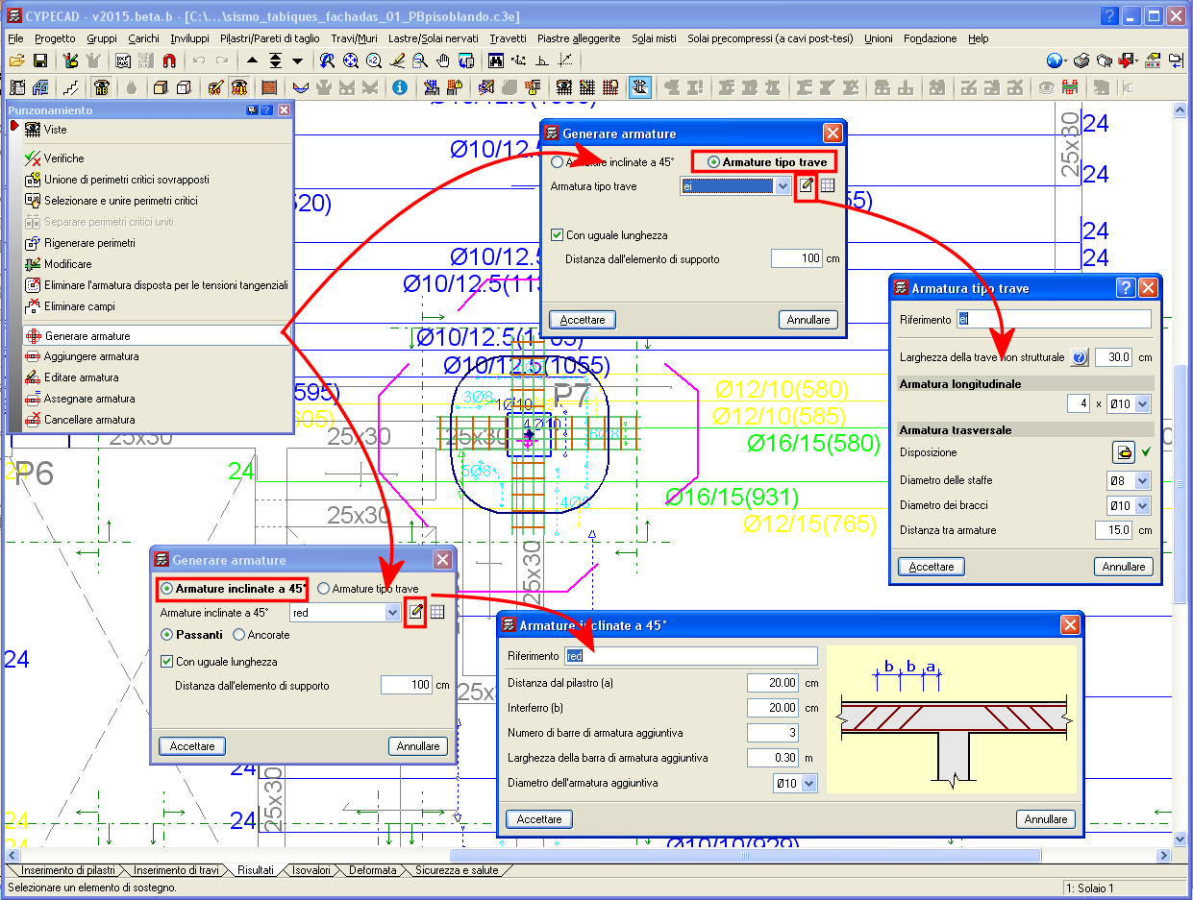Click Accettare in Armature inclinate a 45° dialog

539,819
